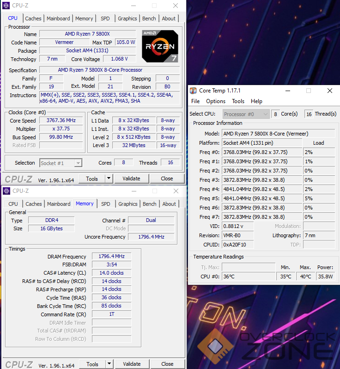The width and height of the screenshot is (340, 369).
Task: Open File menu in Core Temp
Action: (195, 101)
